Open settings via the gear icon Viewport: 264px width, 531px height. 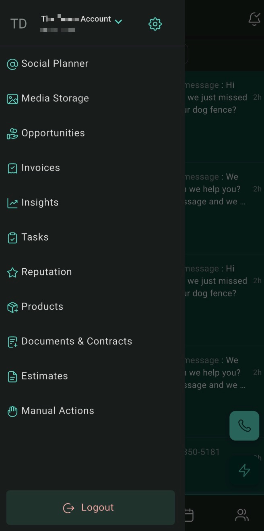pos(155,24)
